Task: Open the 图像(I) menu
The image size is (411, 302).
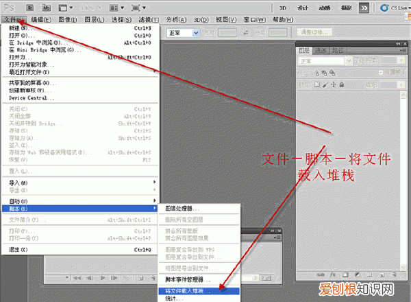Action: 68,20
